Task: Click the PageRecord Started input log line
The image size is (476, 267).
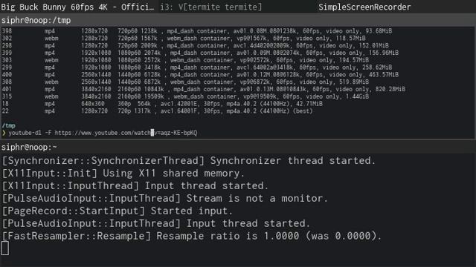Action: (118, 211)
